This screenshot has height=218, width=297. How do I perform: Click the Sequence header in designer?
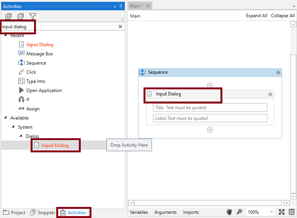210,73
